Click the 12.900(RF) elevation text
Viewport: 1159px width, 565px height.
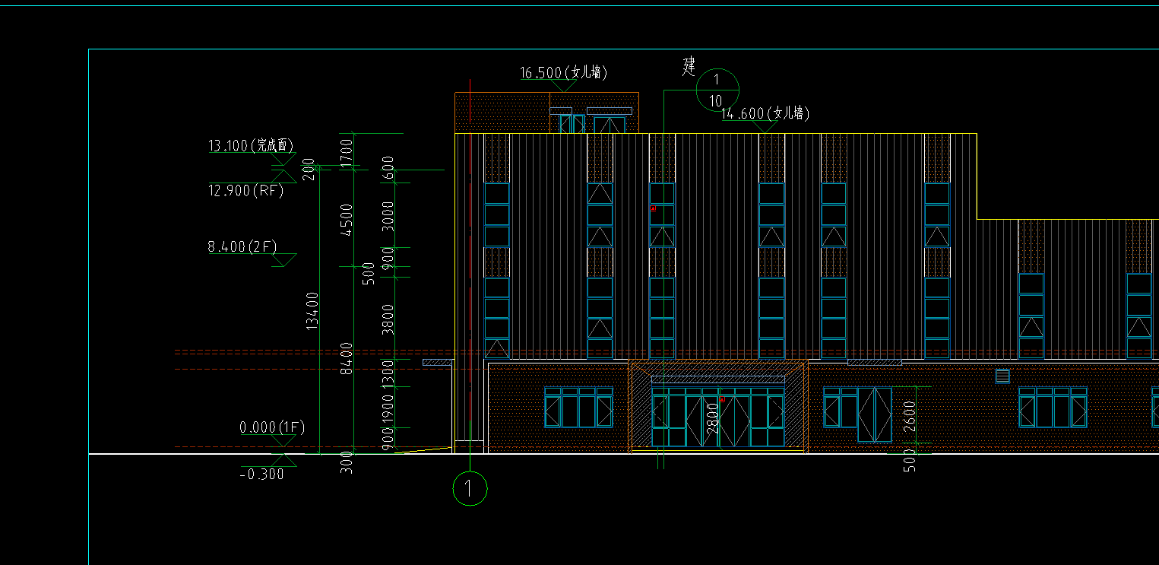click(x=245, y=191)
